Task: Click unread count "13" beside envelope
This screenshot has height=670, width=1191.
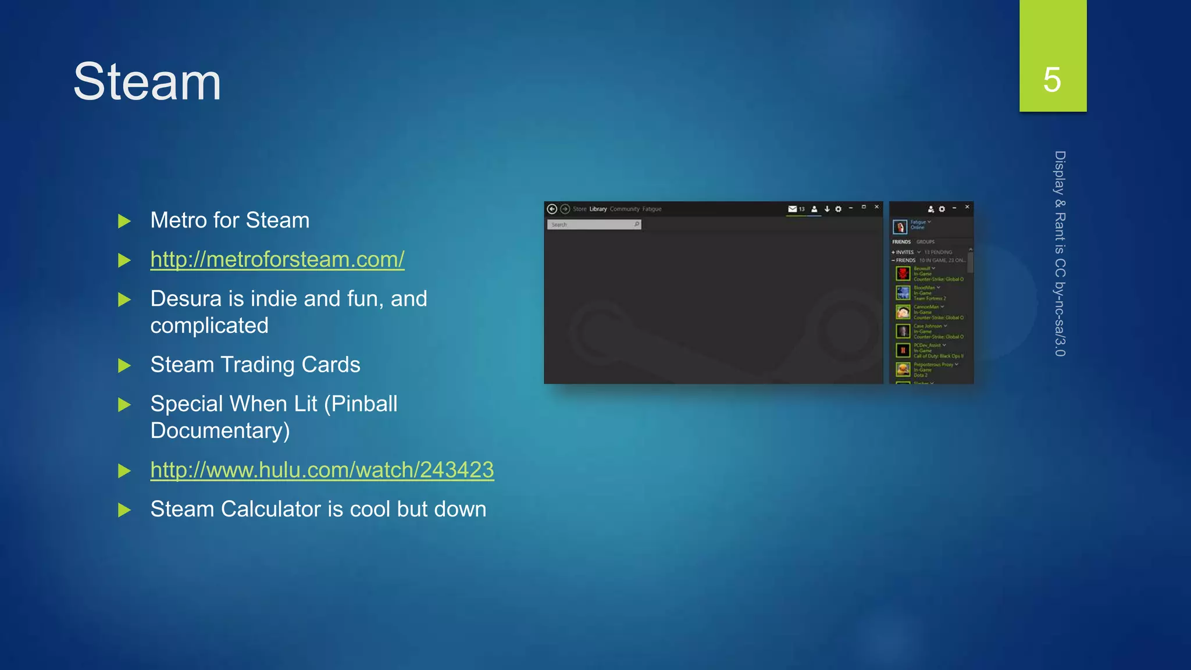Action: [801, 209]
